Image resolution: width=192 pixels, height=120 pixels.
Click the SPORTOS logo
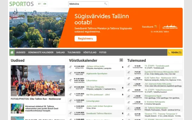21,4
